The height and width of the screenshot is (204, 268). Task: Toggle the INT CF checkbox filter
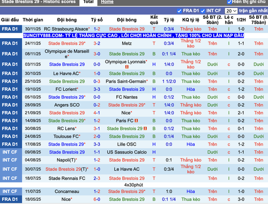[x=203, y=11]
